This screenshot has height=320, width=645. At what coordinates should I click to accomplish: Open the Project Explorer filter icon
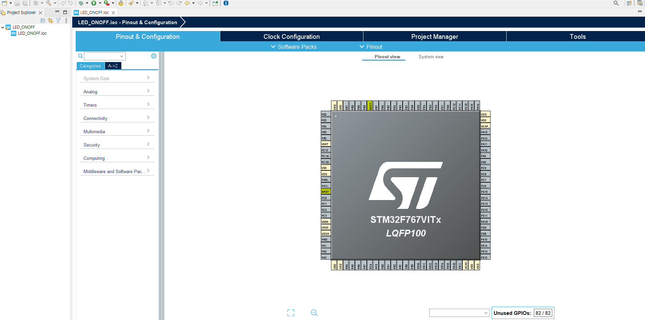(x=58, y=21)
